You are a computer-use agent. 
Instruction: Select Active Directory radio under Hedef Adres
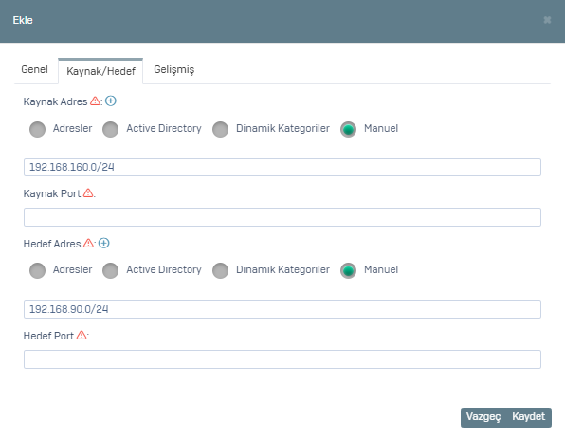[x=111, y=270]
